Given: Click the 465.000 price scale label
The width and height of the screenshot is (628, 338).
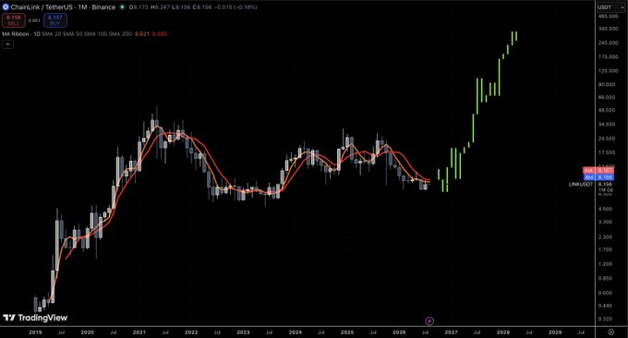Looking at the screenshot, I should (608, 17).
